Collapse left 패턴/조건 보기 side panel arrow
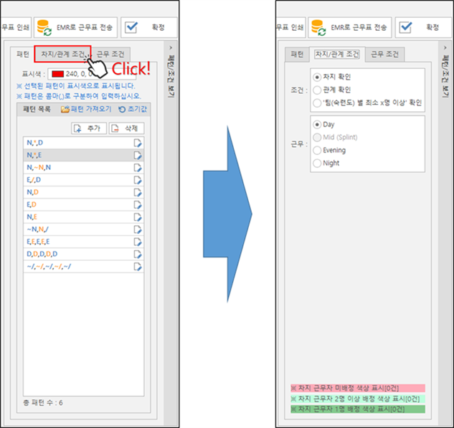 (170, 47)
